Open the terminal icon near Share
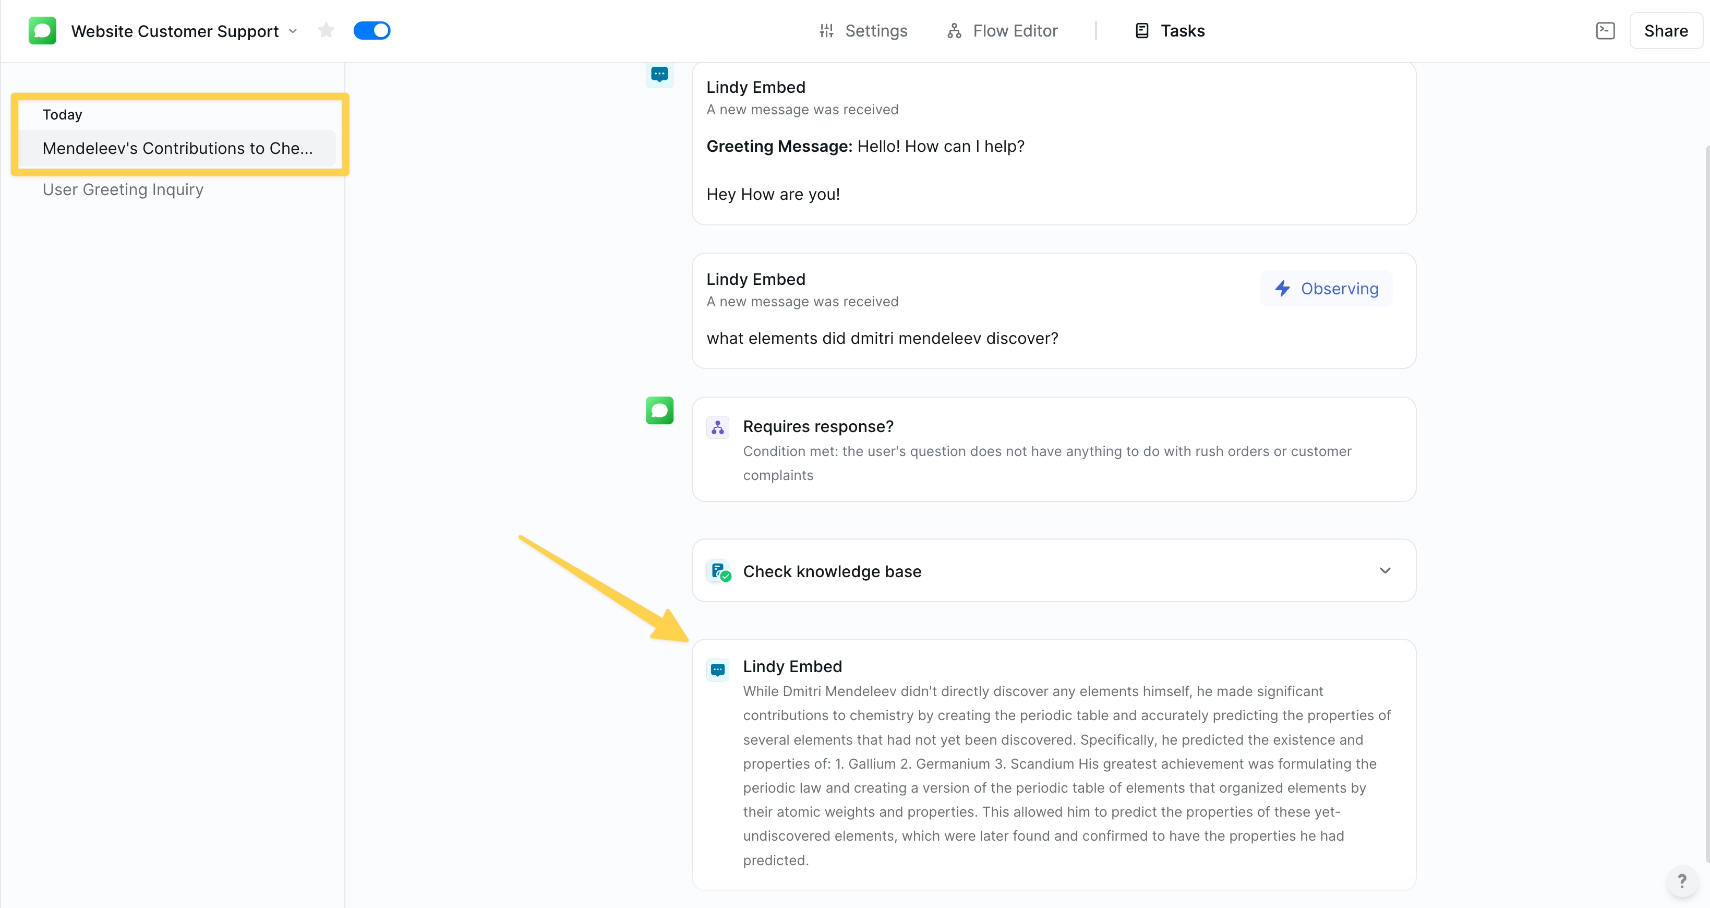The image size is (1710, 908). [1605, 31]
